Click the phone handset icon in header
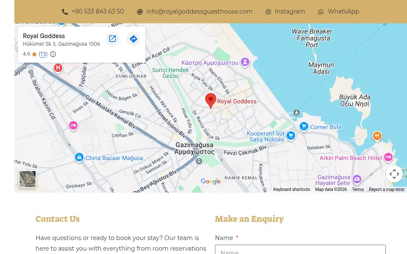The height and width of the screenshot is (254, 407). click(x=64, y=12)
